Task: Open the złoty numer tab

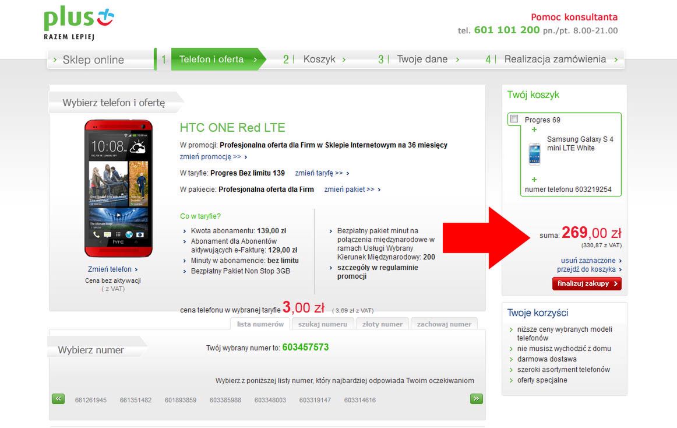Action: coord(383,324)
